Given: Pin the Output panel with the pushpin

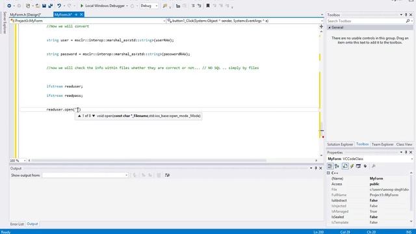Looking at the screenshot, I should point(316,168).
